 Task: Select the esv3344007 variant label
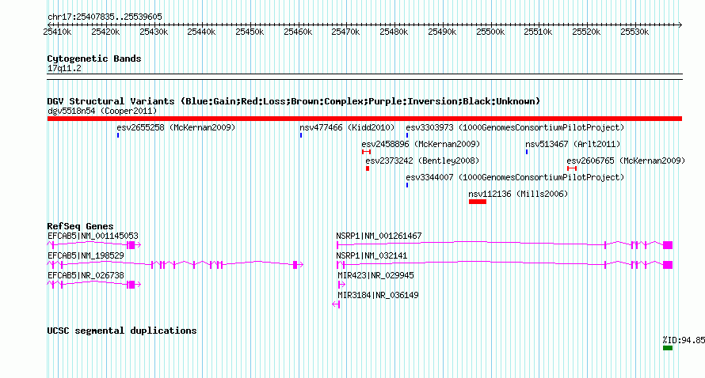515,177
